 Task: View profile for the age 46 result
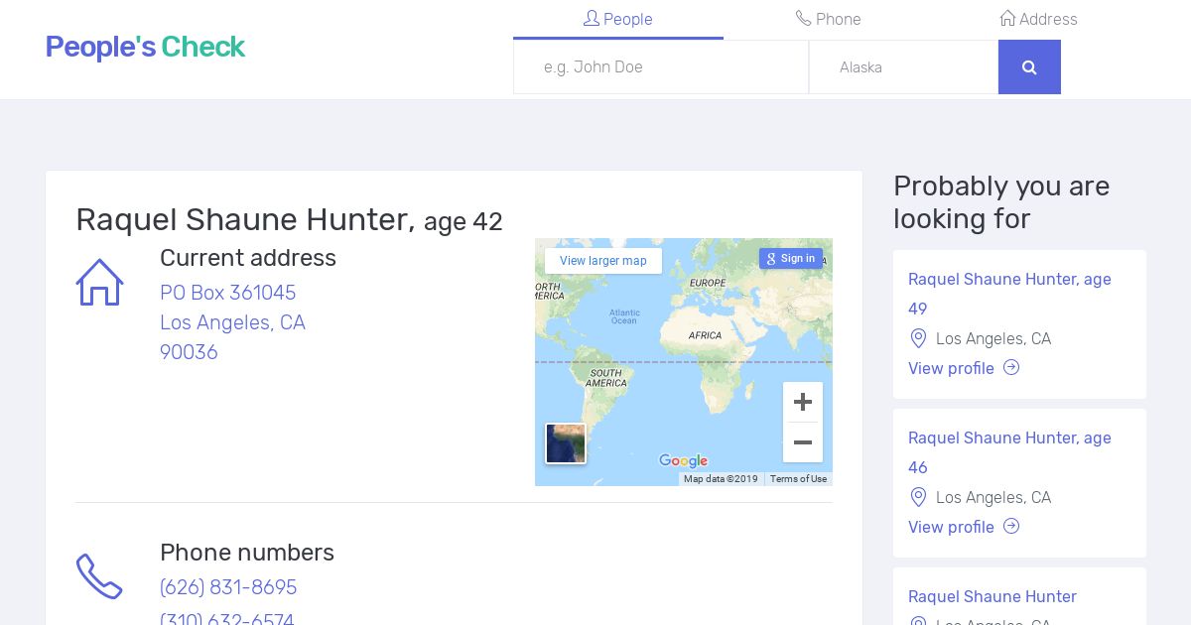[x=951, y=527]
